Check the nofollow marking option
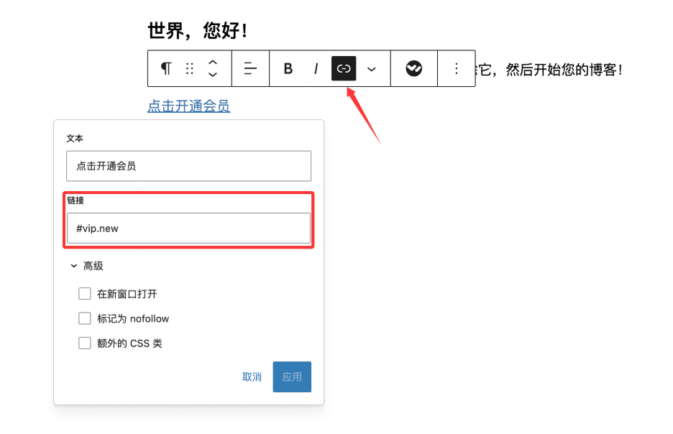The width and height of the screenshot is (673, 434). (x=84, y=318)
